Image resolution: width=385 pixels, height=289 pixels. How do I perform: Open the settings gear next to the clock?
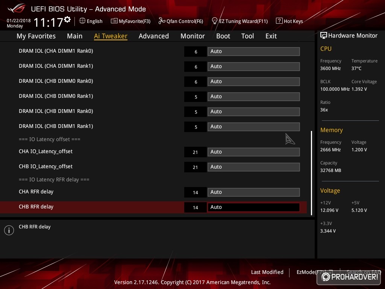67,20
